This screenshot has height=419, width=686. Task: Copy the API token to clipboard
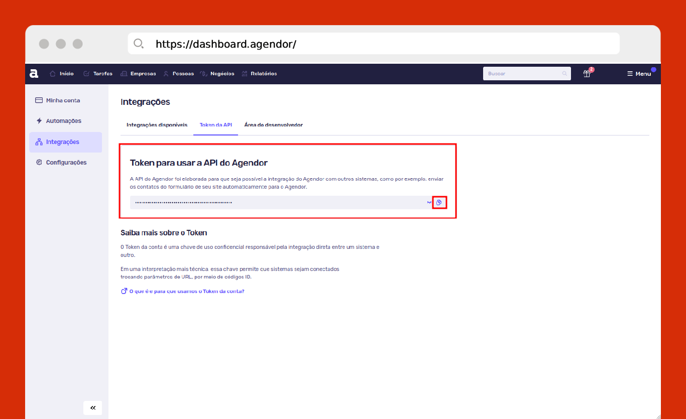(x=439, y=202)
